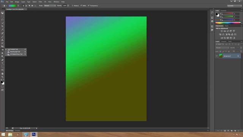This screenshot has height=137, width=243.
Task: Open the status bar info arrow
Action: point(36,128)
